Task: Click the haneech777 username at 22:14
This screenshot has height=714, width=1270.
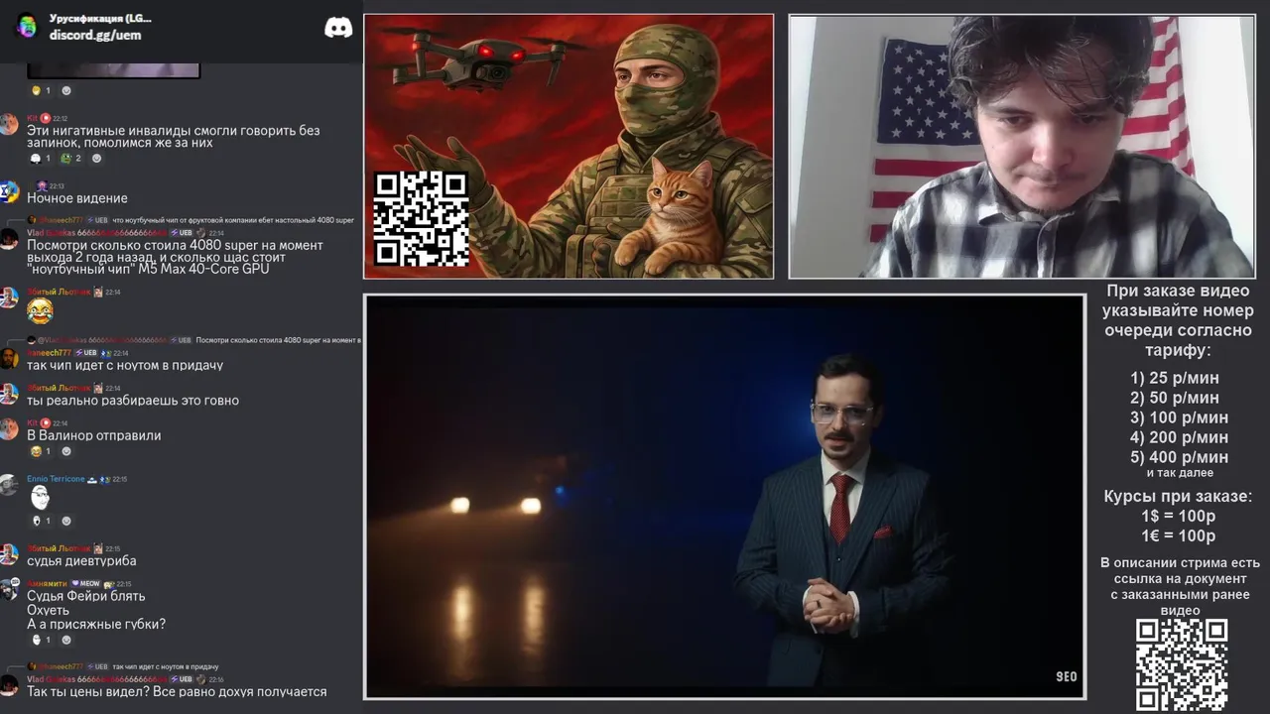Action: [49, 353]
